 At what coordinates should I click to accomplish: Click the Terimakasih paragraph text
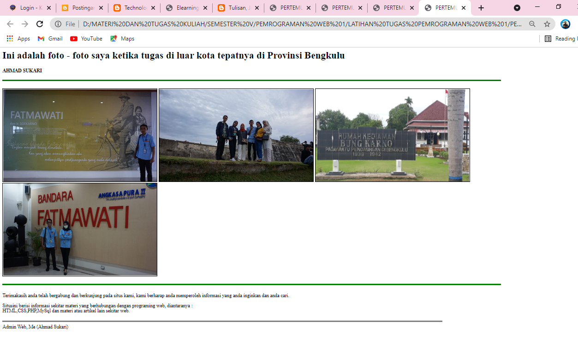point(146,296)
